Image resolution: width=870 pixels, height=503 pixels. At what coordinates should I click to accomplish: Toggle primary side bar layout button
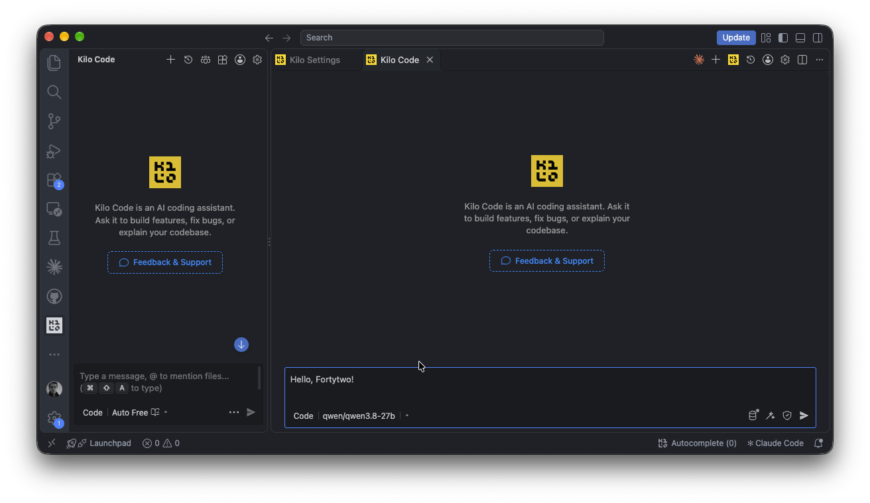(783, 38)
